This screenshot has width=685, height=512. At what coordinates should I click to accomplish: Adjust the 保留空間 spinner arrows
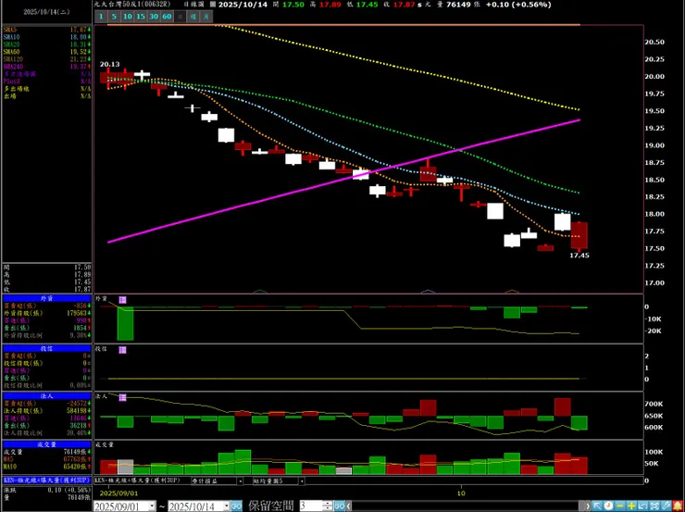pos(328,506)
